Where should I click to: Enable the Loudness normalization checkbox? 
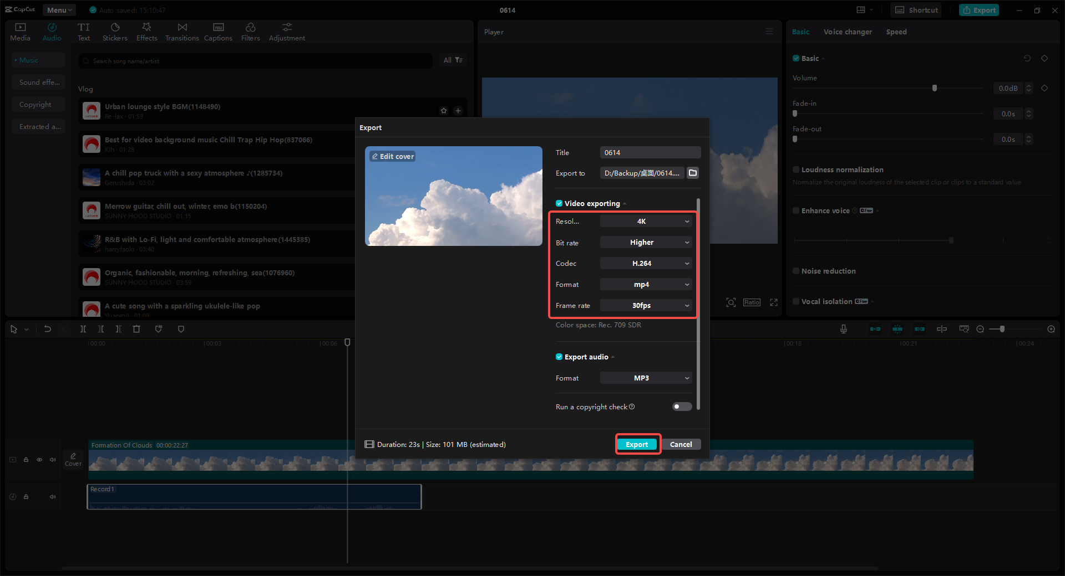tap(795, 169)
